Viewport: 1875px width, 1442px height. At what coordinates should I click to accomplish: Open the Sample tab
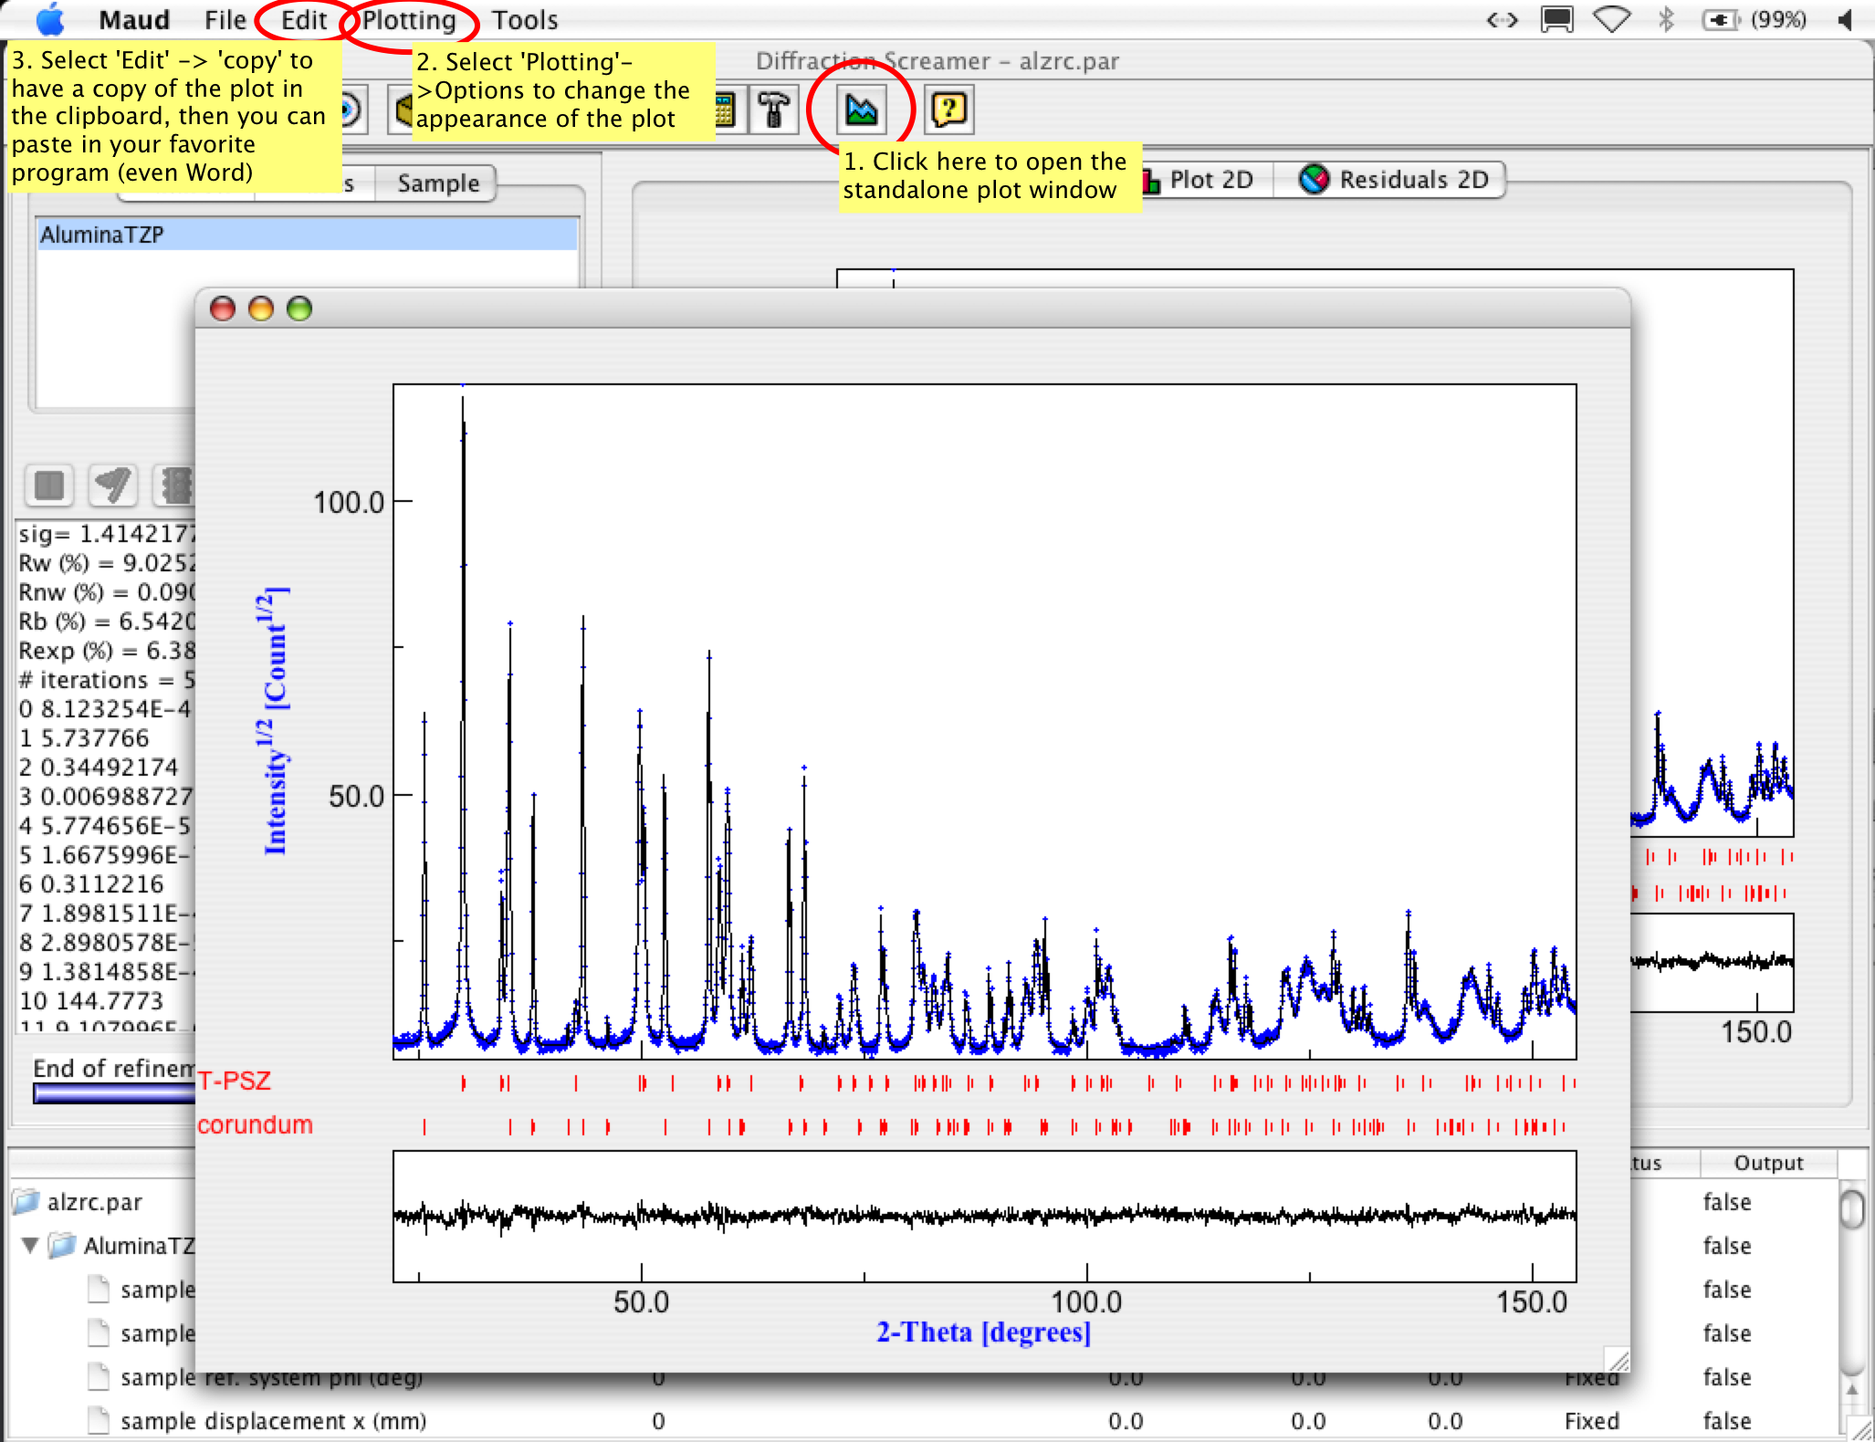(x=437, y=183)
